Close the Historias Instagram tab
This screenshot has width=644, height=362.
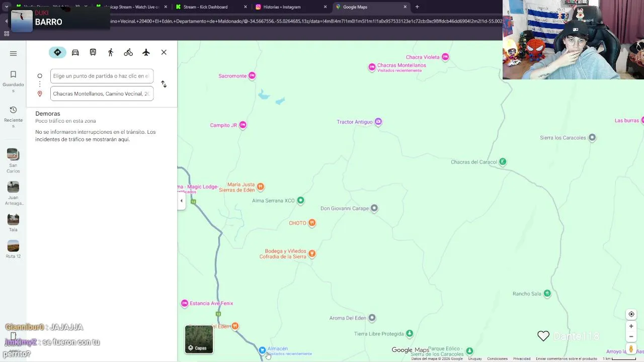[325, 7]
